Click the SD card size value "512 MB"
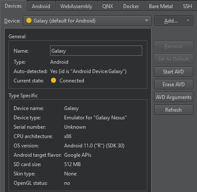Screen dimensions: 197x192 tap(73, 164)
